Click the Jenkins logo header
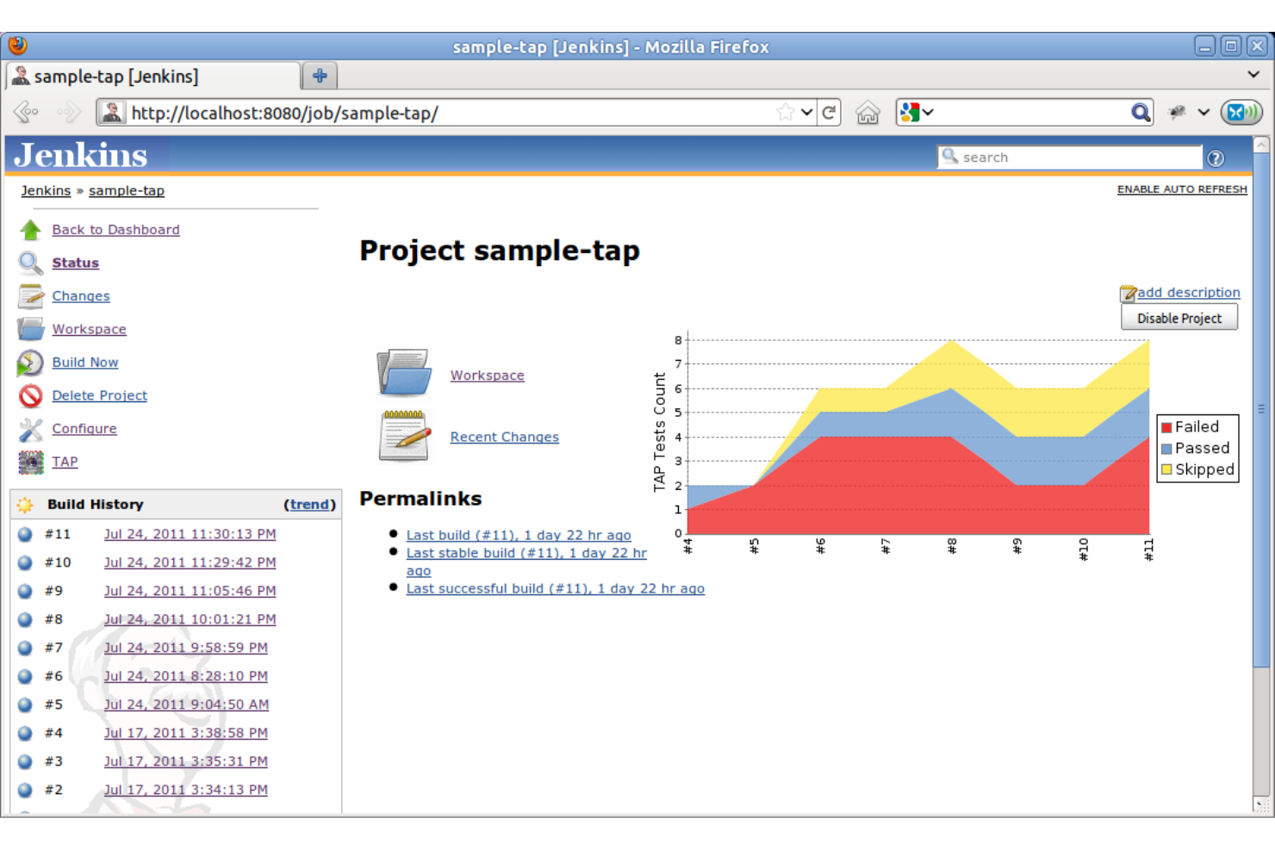1275x850 pixels. [x=81, y=156]
